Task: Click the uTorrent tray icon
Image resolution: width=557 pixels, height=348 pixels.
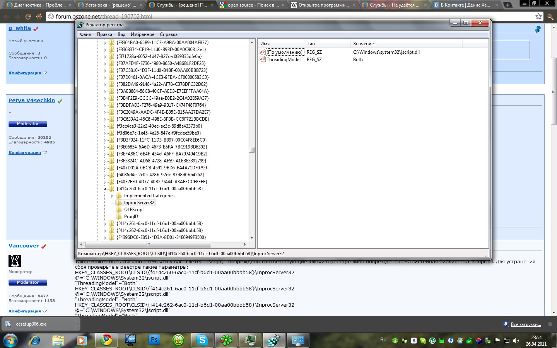Action: [x=432, y=341]
